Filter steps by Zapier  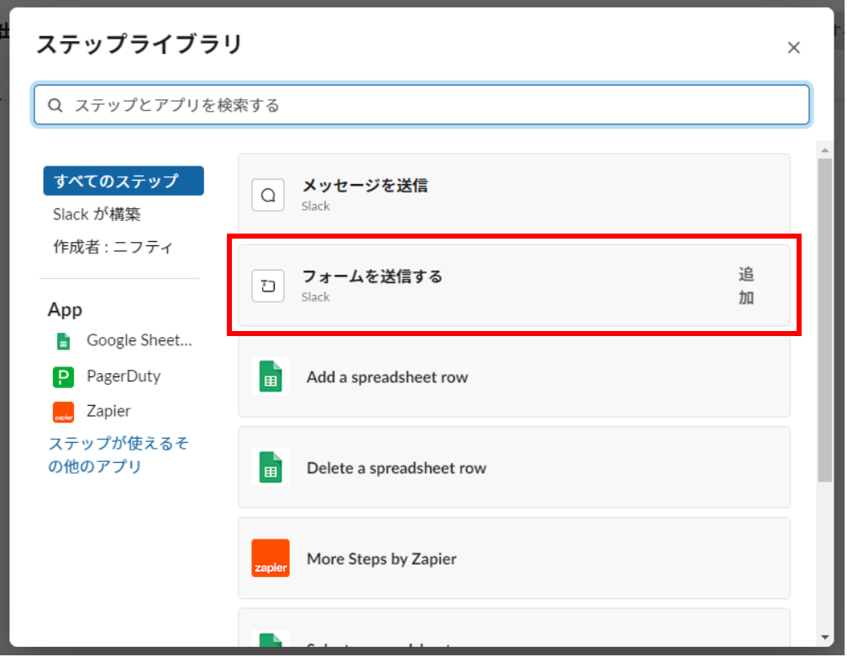coord(108,411)
